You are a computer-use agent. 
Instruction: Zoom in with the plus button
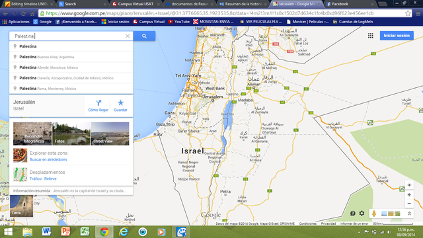pyautogui.click(x=409, y=195)
